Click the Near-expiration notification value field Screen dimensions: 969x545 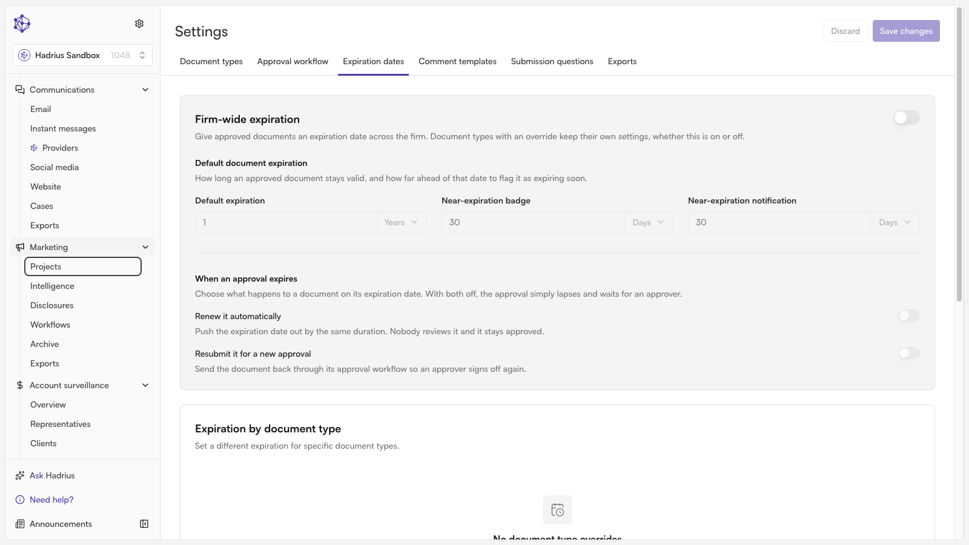779,222
